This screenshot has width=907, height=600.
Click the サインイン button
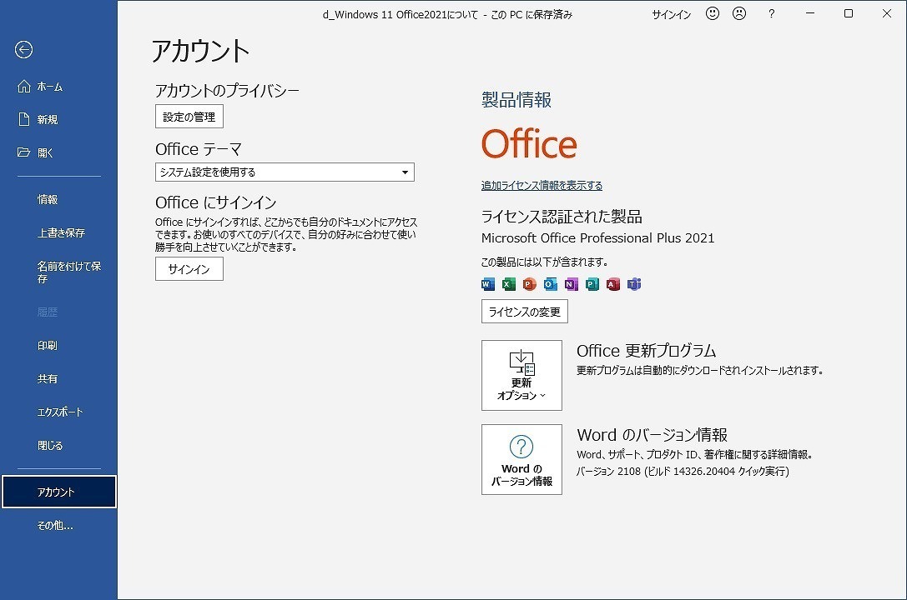pos(189,268)
